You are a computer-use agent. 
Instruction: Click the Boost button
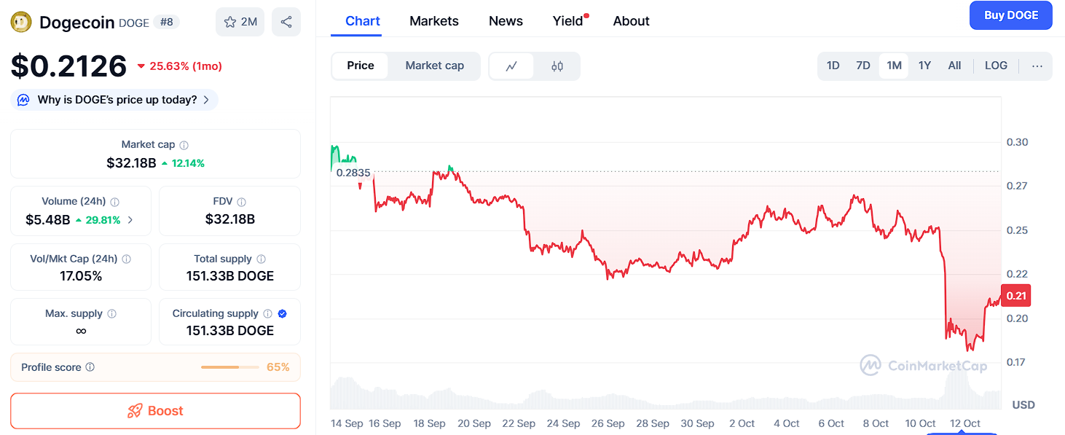(155, 411)
